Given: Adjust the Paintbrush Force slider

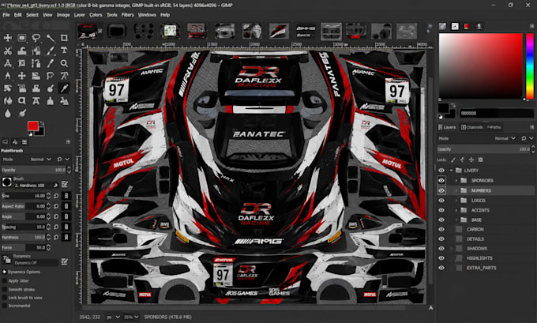Looking at the screenshot, I should click(x=24, y=248).
